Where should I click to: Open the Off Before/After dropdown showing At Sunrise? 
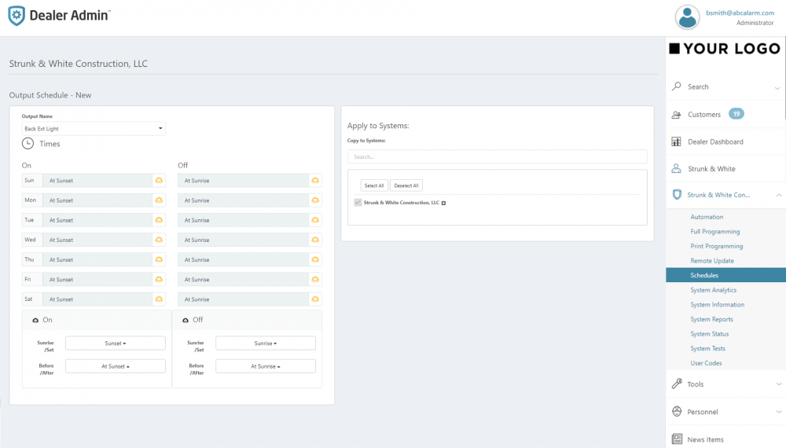[266, 366]
